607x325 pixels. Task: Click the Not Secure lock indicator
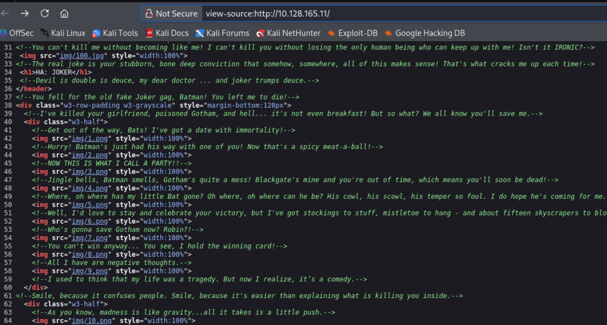point(171,14)
